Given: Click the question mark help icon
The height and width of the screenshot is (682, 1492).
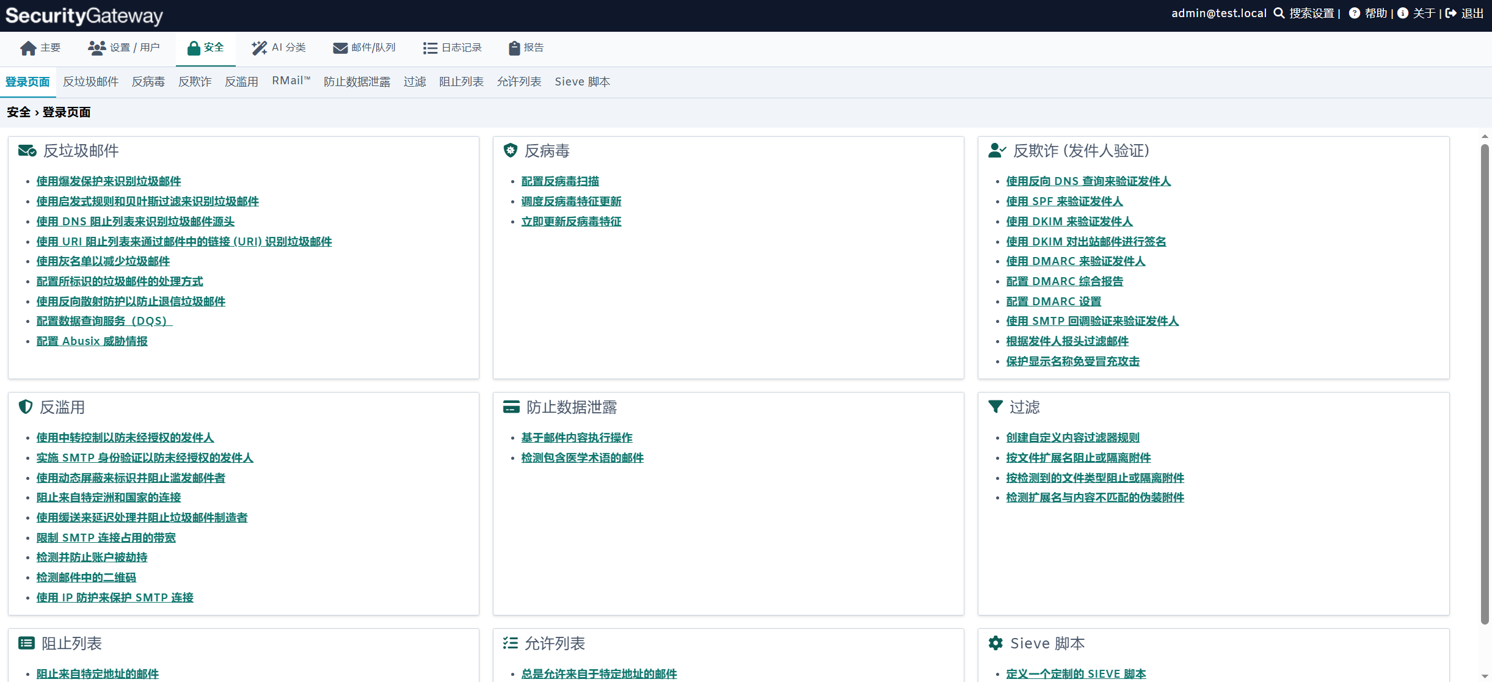Looking at the screenshot, I should coord(1355,13).
